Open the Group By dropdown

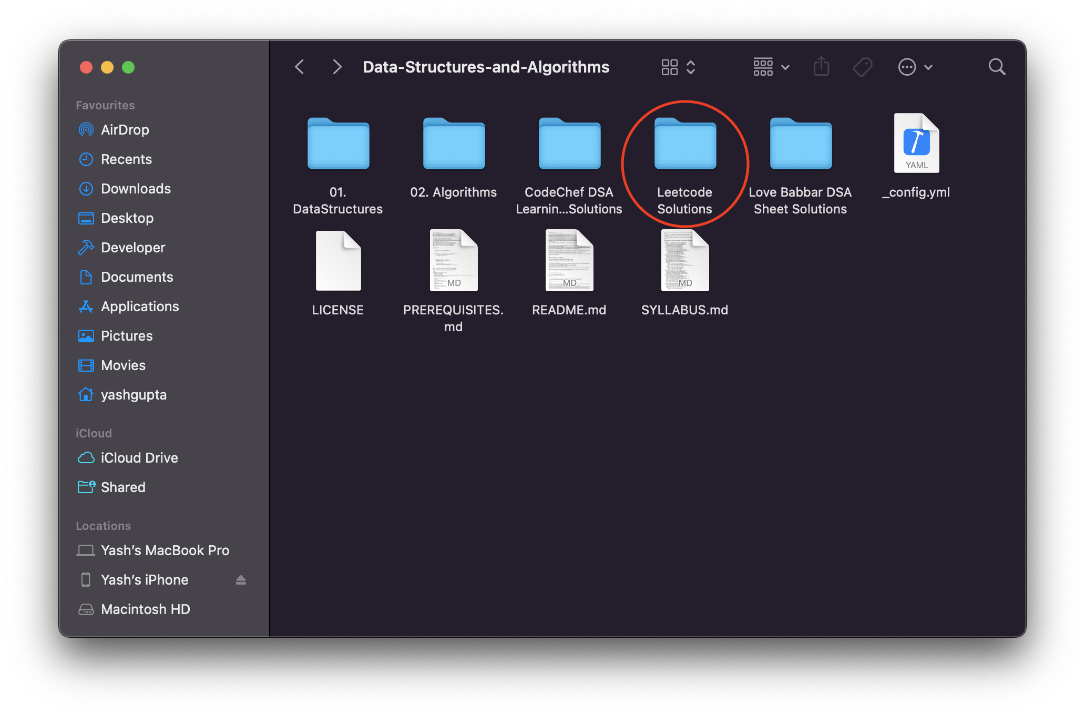coord(771,67)
